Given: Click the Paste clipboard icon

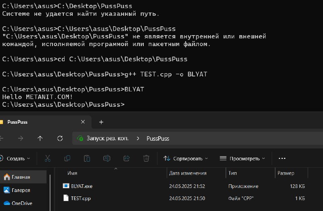Looking at the screenshot, I should pos(87,158).
